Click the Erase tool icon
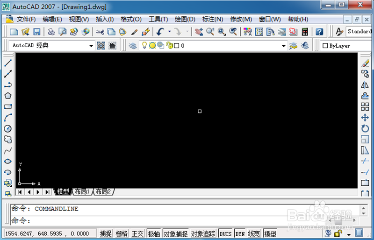 tap(365, 63)
